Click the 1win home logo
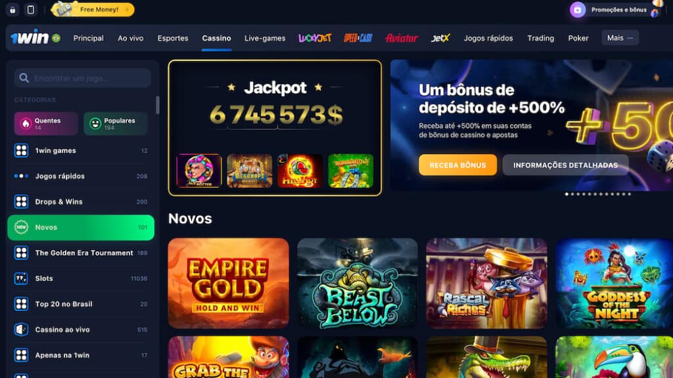Viewport: 673px width, 378px height. (30, 38)
